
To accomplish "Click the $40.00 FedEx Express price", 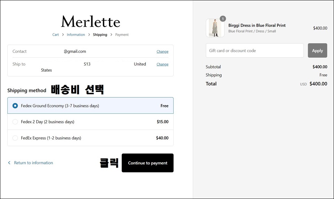I will (162, 138).
